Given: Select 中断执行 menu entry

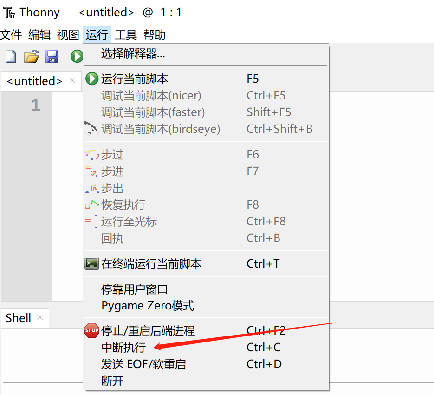Looking at the screenshot, I should point(206,347).
